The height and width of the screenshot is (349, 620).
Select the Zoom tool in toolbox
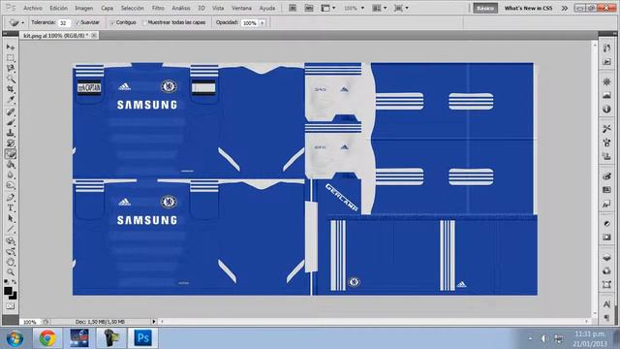(11, 272)
